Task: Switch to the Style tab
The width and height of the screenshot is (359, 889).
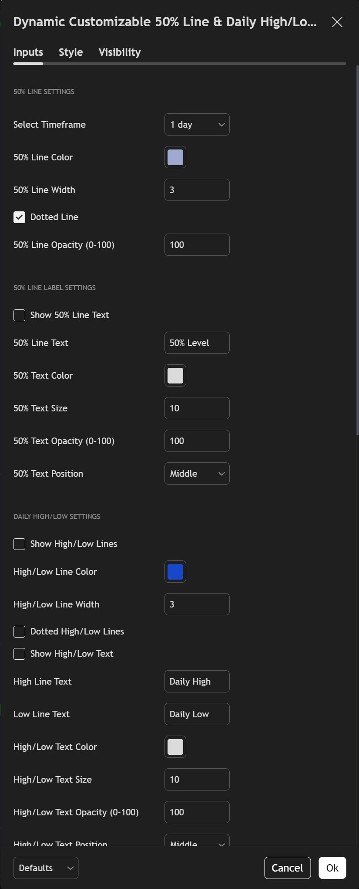Action: coord(70,52)
